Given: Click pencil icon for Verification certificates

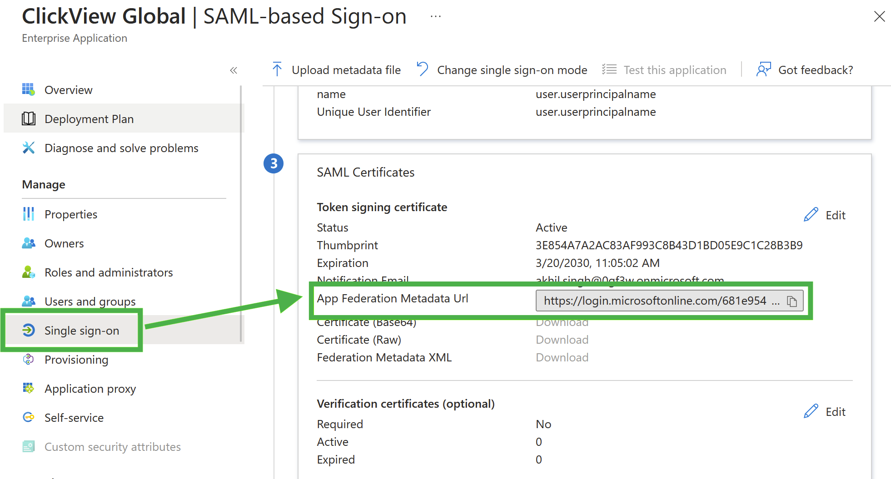Looking at the screenshot, I should click(811, 411).
